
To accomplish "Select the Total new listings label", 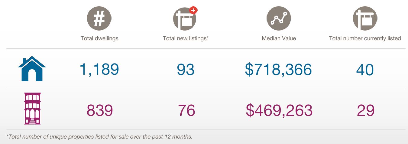I will [x=186, y=38].
